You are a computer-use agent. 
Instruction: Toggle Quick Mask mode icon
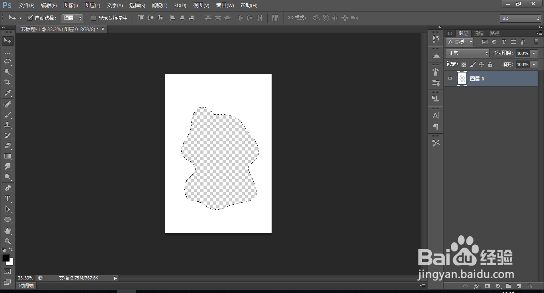click(8, 271)
